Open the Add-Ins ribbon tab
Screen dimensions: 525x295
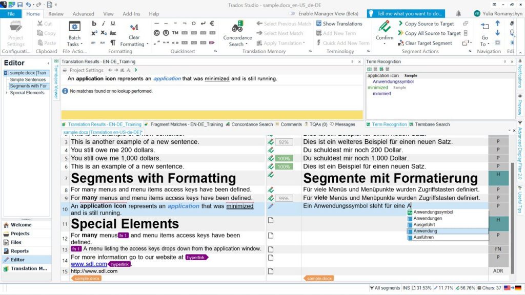[131, 14]
